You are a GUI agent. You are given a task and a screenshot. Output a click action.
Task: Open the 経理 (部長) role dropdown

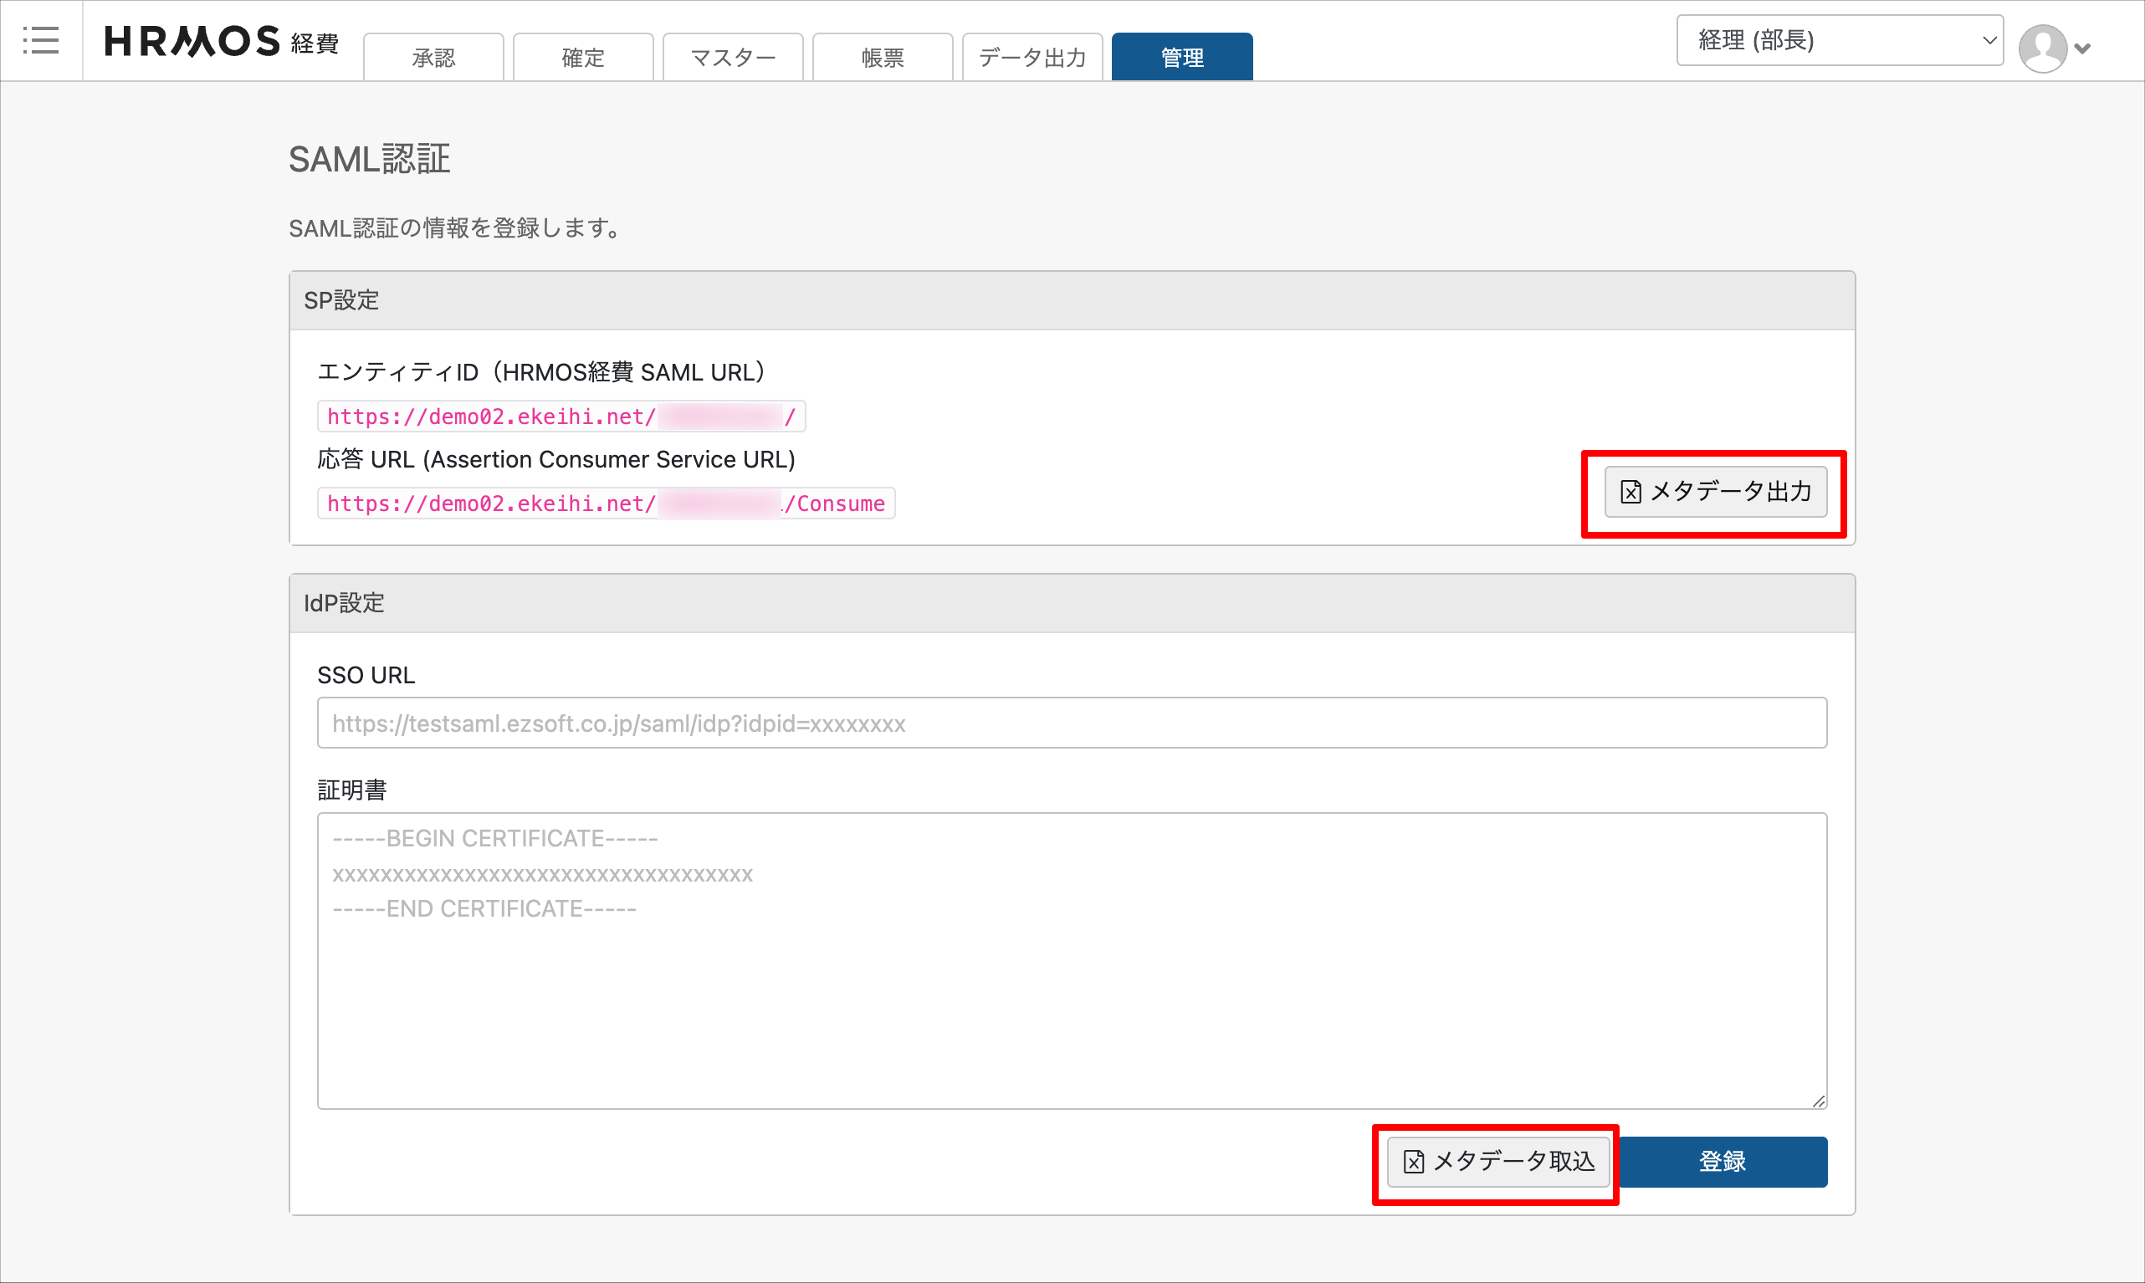(x=1839, y=40)
